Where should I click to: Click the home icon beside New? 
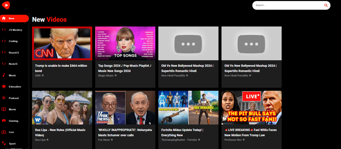point(4,19)
